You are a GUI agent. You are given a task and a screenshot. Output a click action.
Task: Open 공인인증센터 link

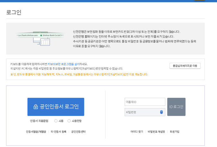(78, 132)
